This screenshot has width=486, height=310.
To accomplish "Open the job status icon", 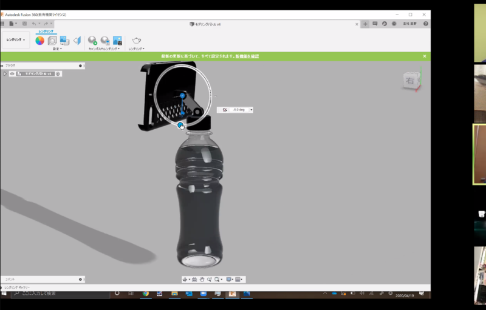I will pyautogui.click(x=385, y=24).
